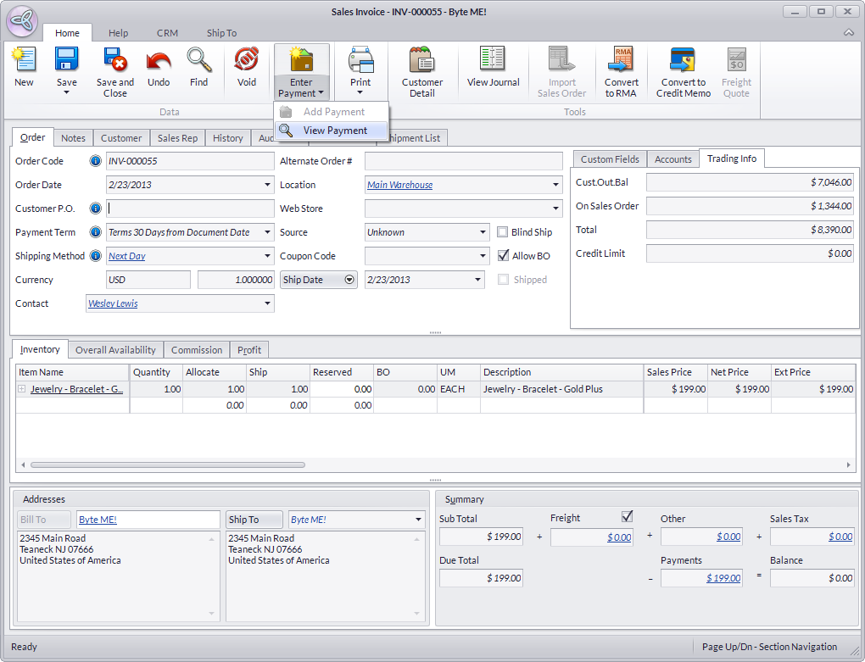This screenshot has width=865, height=662.
Task: Open Customer Detail from ribbon
Action: (x=421, y=71)
